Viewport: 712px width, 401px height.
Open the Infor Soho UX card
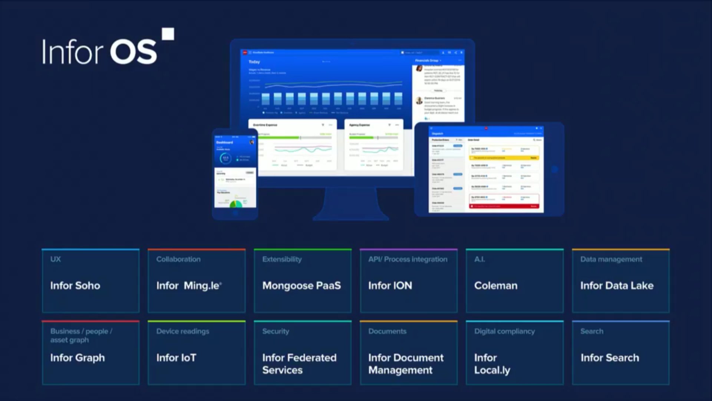90,281
